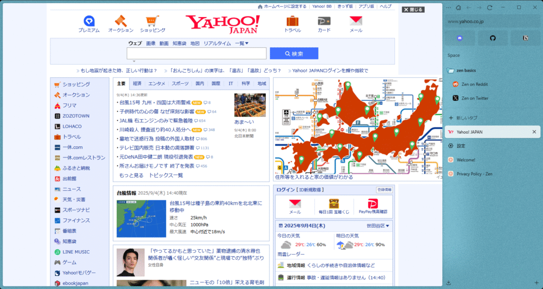Select the 知恵袋 search type

(179, 43)
